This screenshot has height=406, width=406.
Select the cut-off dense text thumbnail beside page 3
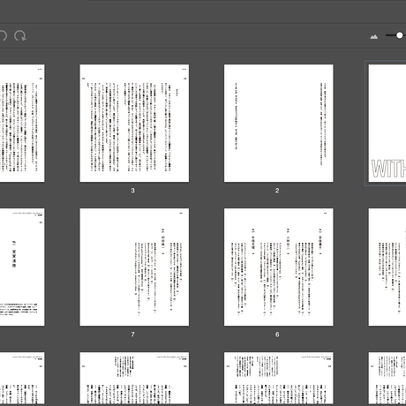[x=22, y=123]
